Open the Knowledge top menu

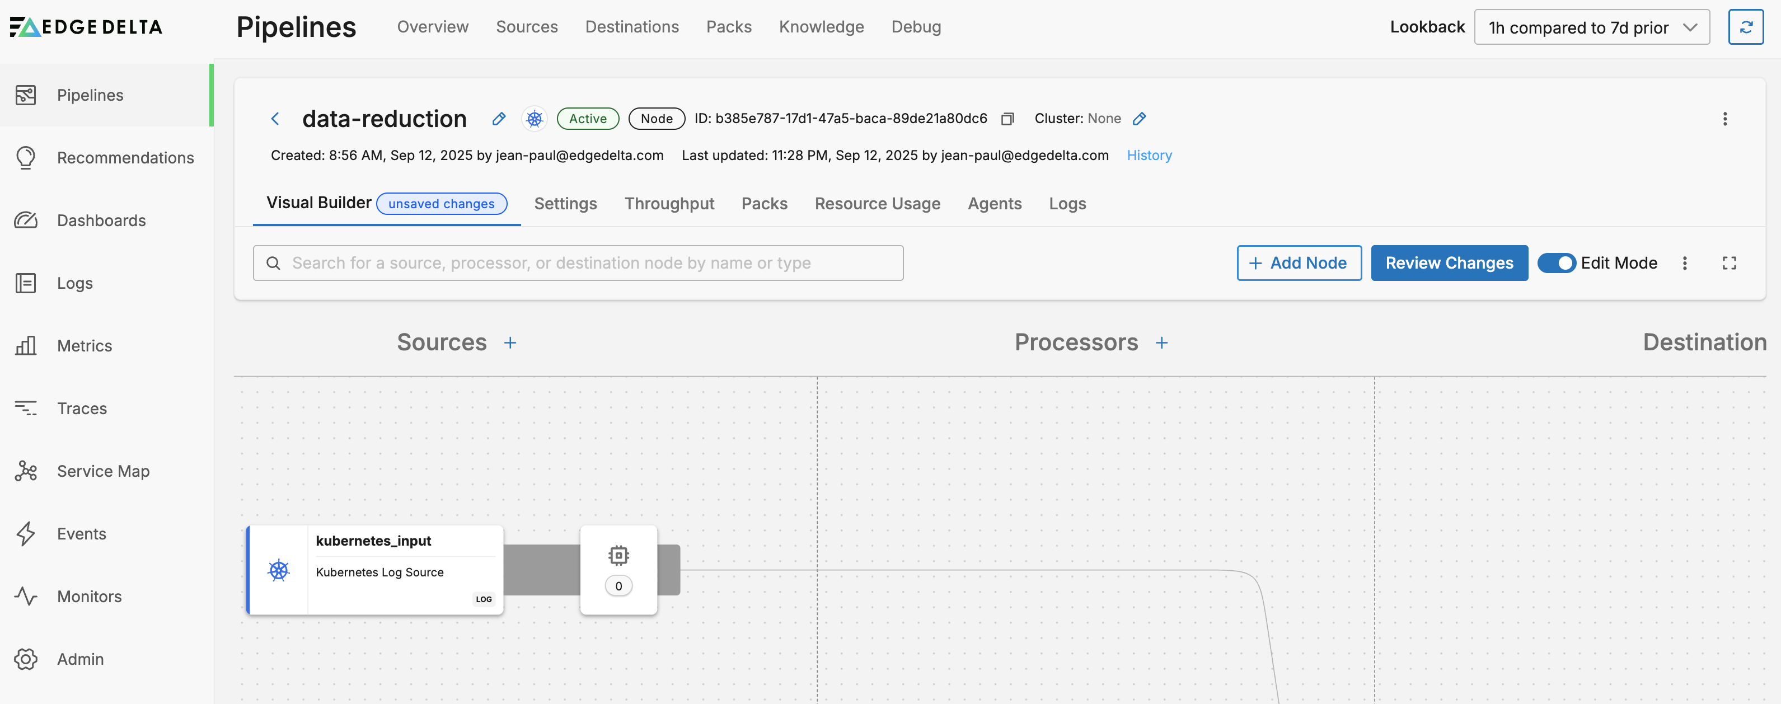pyautogui.click(x=821, y=27)
